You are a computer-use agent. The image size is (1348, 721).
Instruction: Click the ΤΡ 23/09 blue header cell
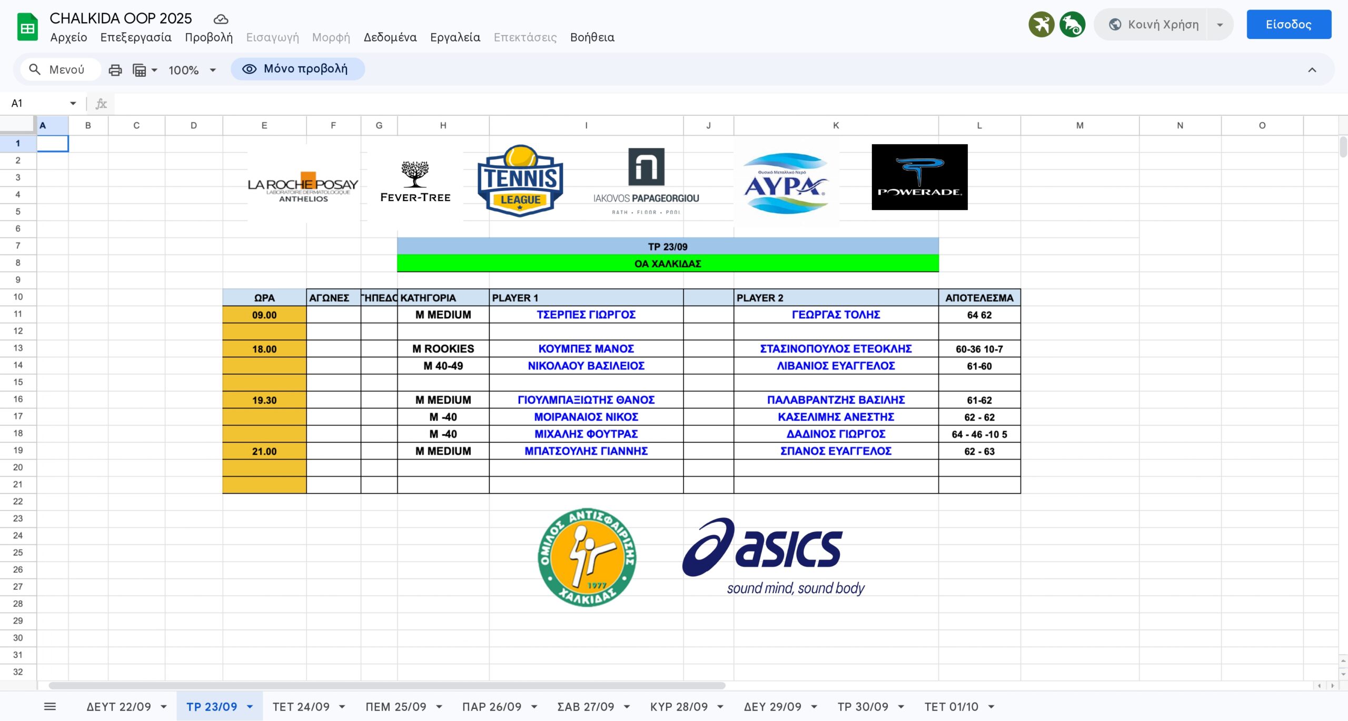(668, 246)
